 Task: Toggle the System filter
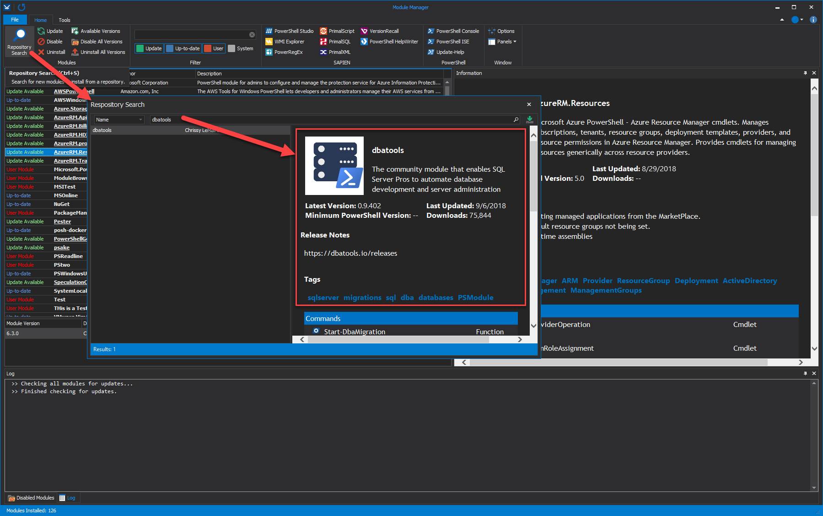pos(241,48)
